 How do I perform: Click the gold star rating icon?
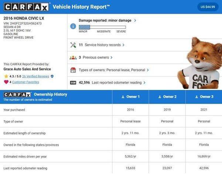[6, 76]
